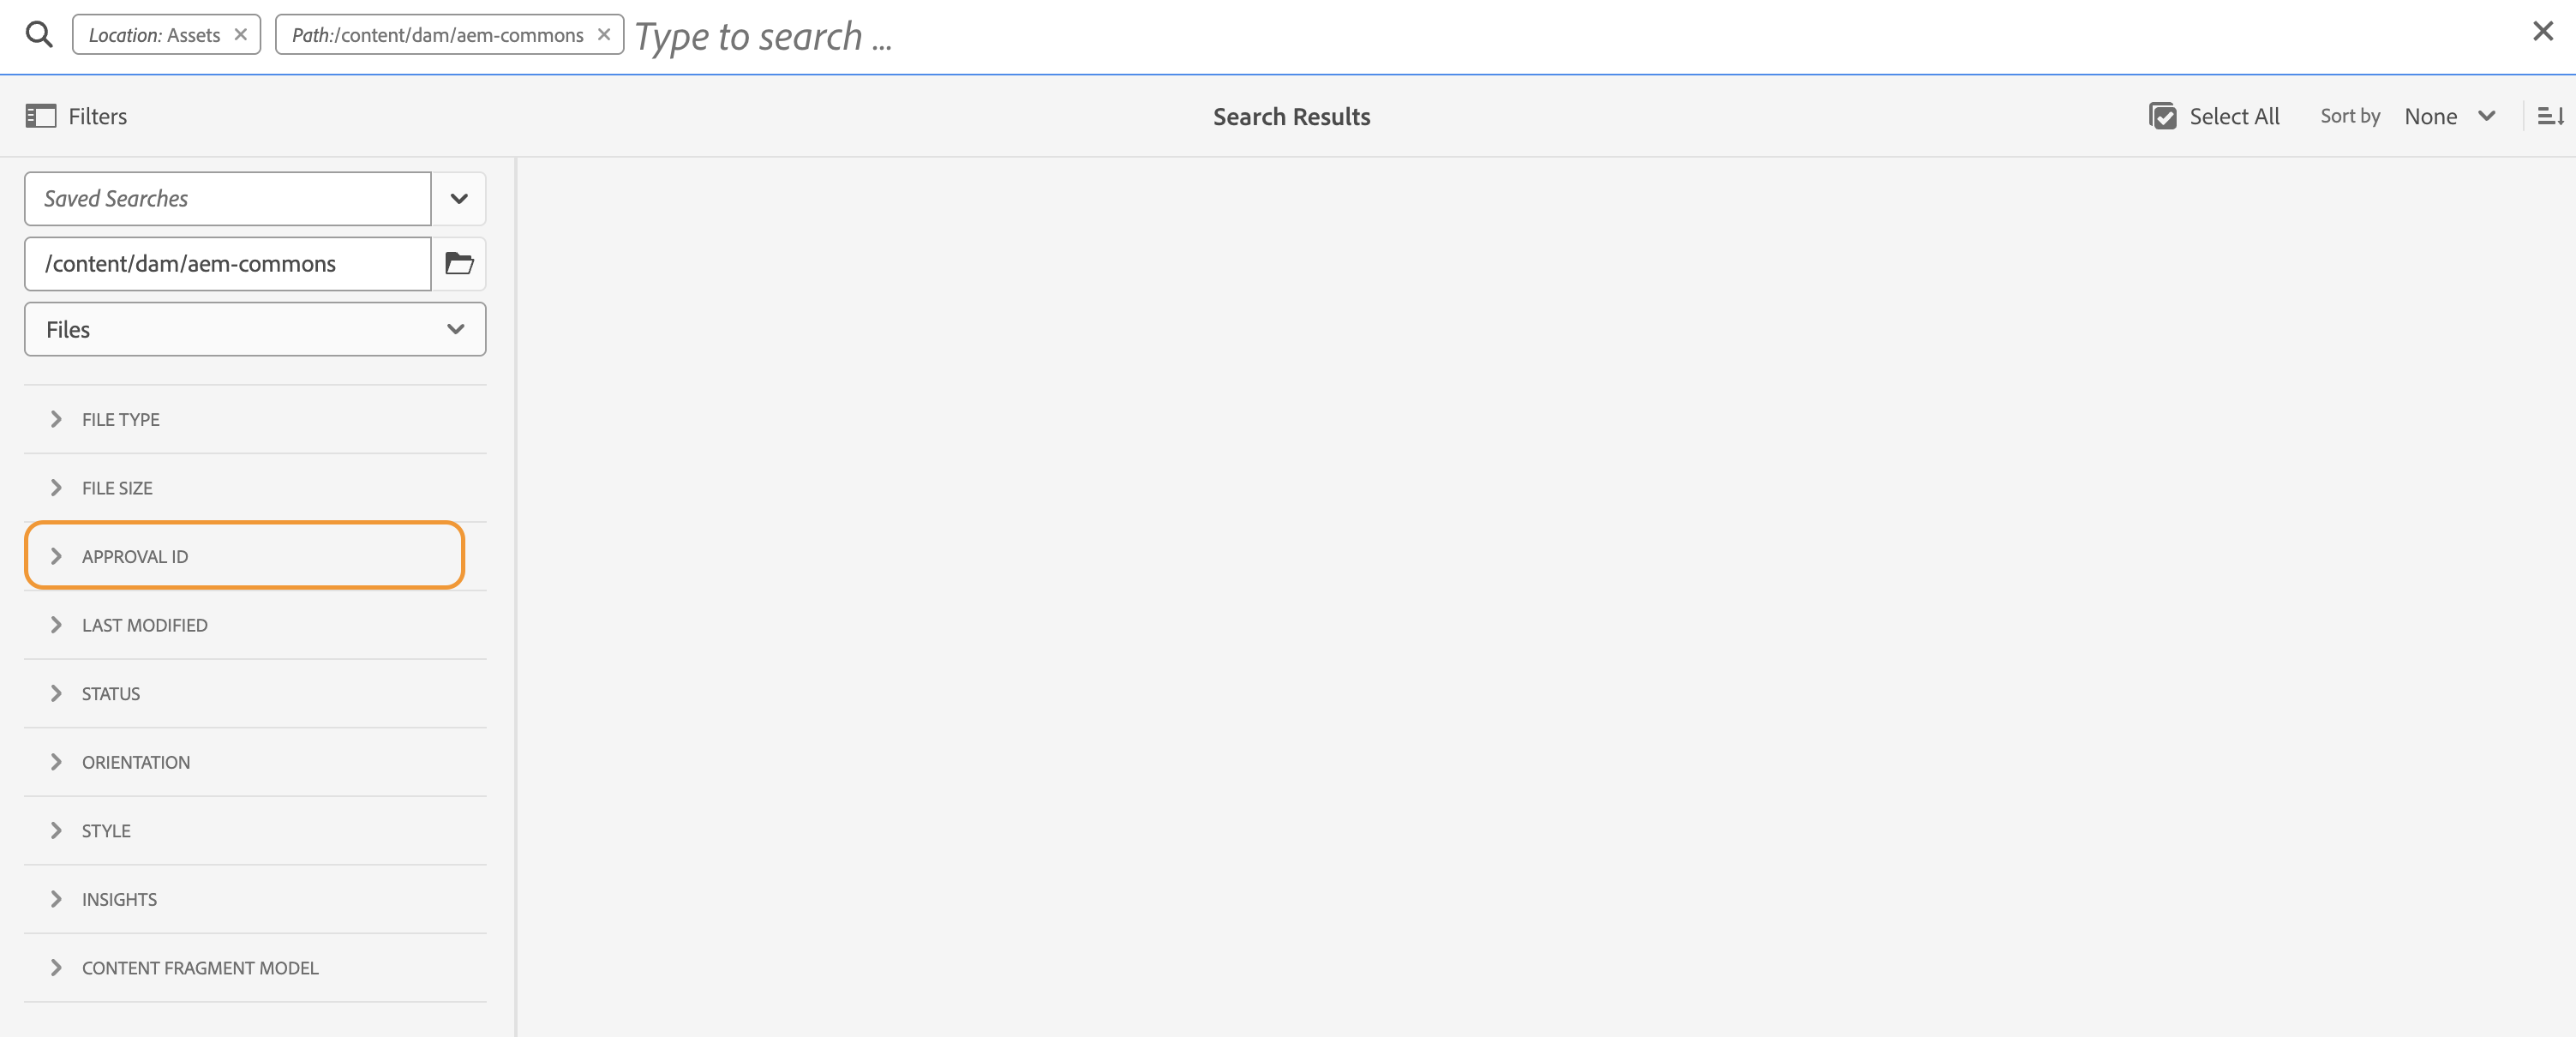Remove the Path aem-commons tag

click(604, 34)
